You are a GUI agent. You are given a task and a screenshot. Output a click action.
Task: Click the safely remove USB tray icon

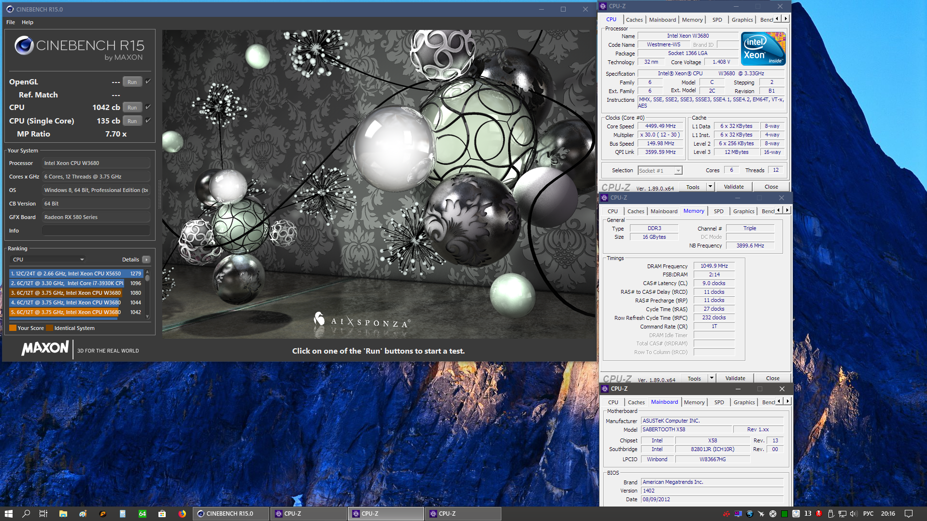831,514
